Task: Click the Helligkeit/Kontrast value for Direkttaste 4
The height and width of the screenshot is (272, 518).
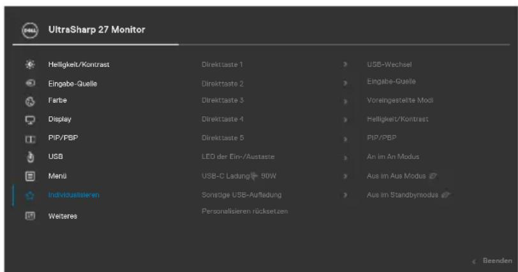Action: (x=397, y=119)
